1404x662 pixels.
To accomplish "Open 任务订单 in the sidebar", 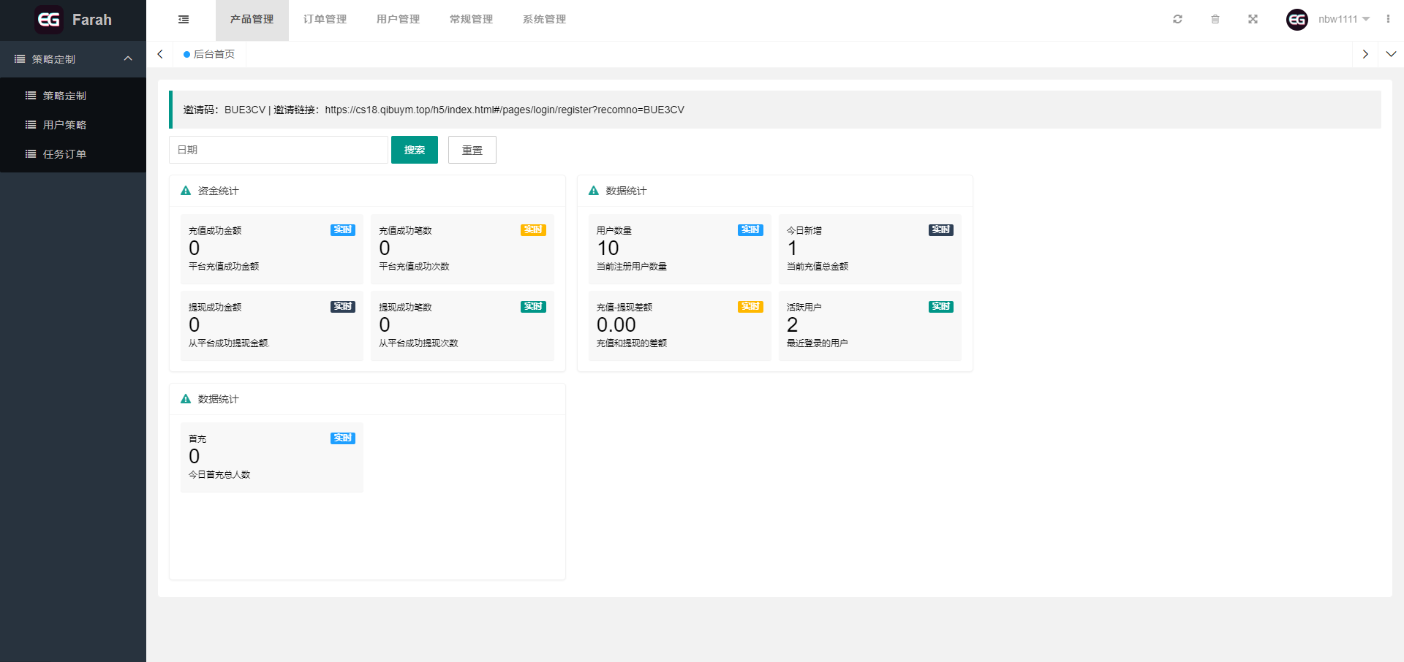I will point(64,154).
